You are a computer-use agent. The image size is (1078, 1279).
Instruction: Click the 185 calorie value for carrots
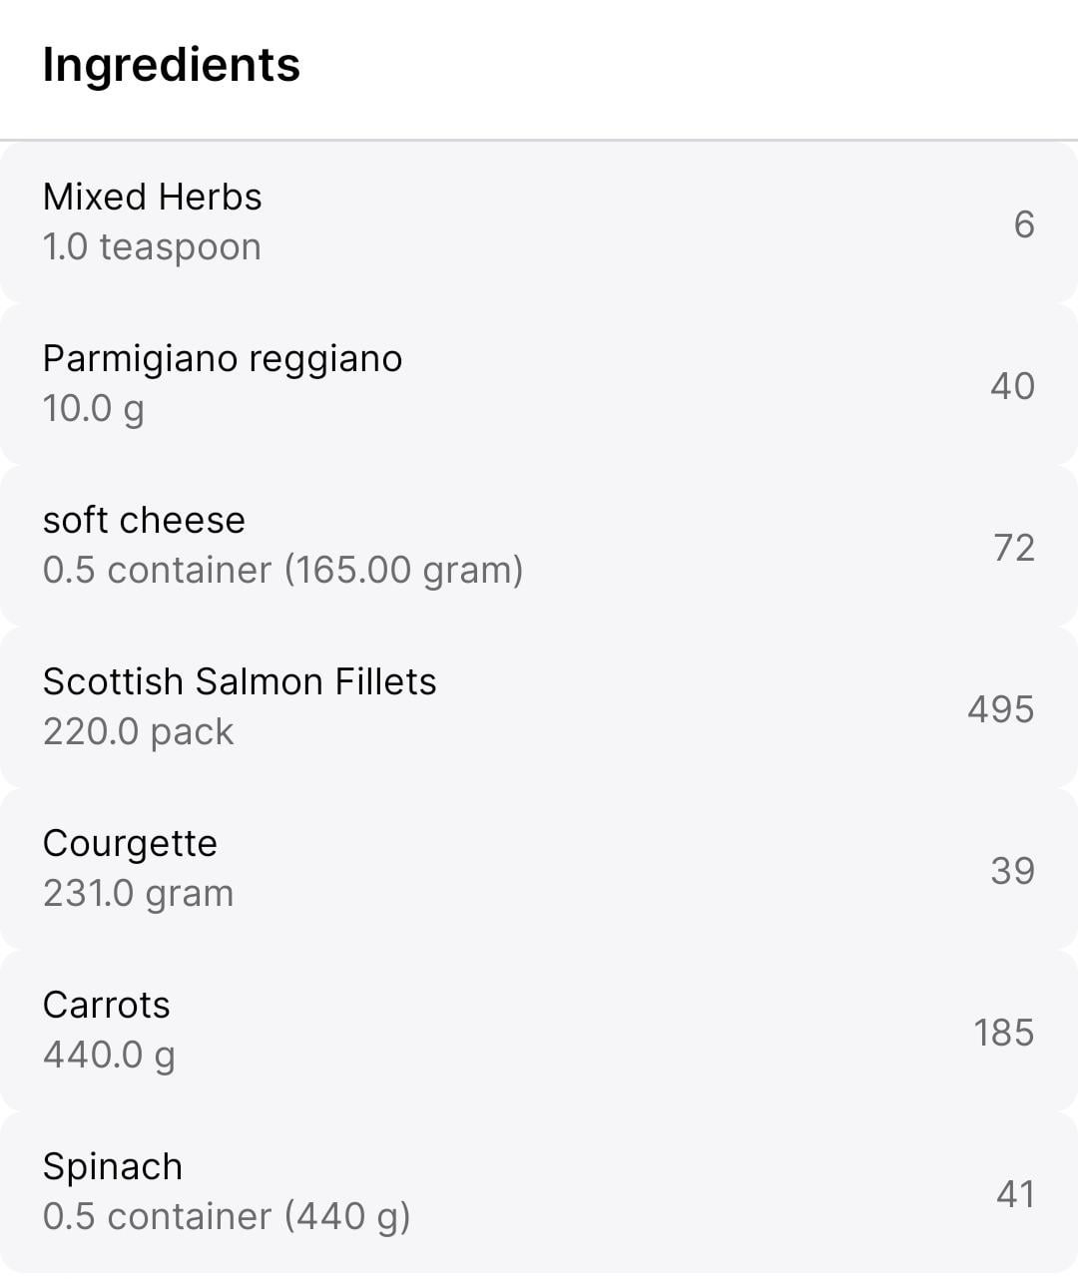coord(1004,1033)
